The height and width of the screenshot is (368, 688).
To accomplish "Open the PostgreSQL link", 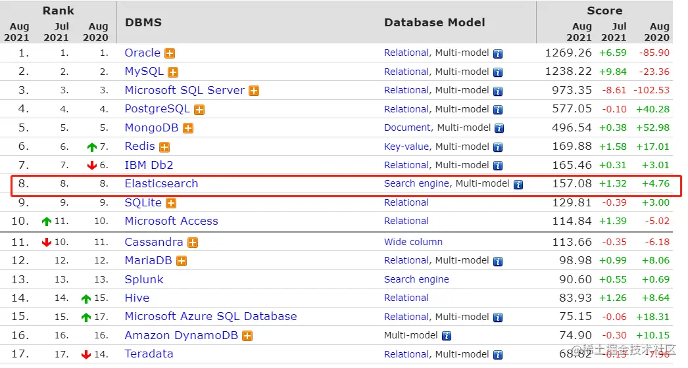I will pyautogui.click(x=157, y=109).
